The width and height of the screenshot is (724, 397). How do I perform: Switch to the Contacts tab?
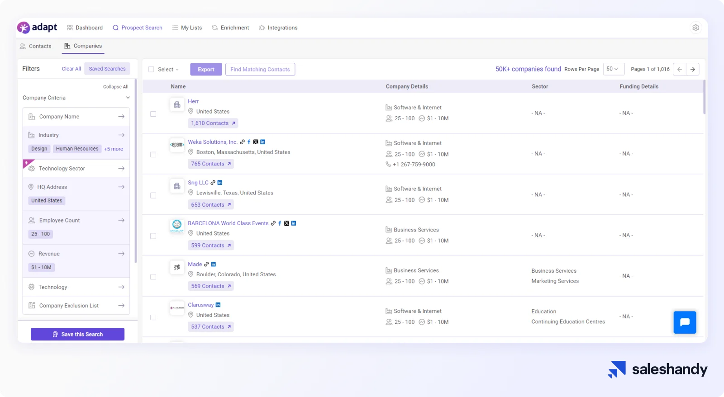click(x=35, y=46)
